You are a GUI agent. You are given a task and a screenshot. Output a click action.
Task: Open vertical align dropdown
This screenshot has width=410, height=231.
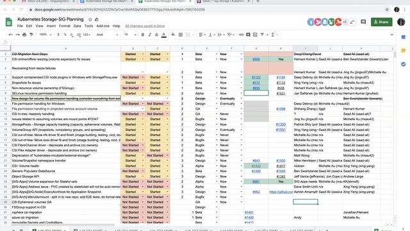click(211, 35)
